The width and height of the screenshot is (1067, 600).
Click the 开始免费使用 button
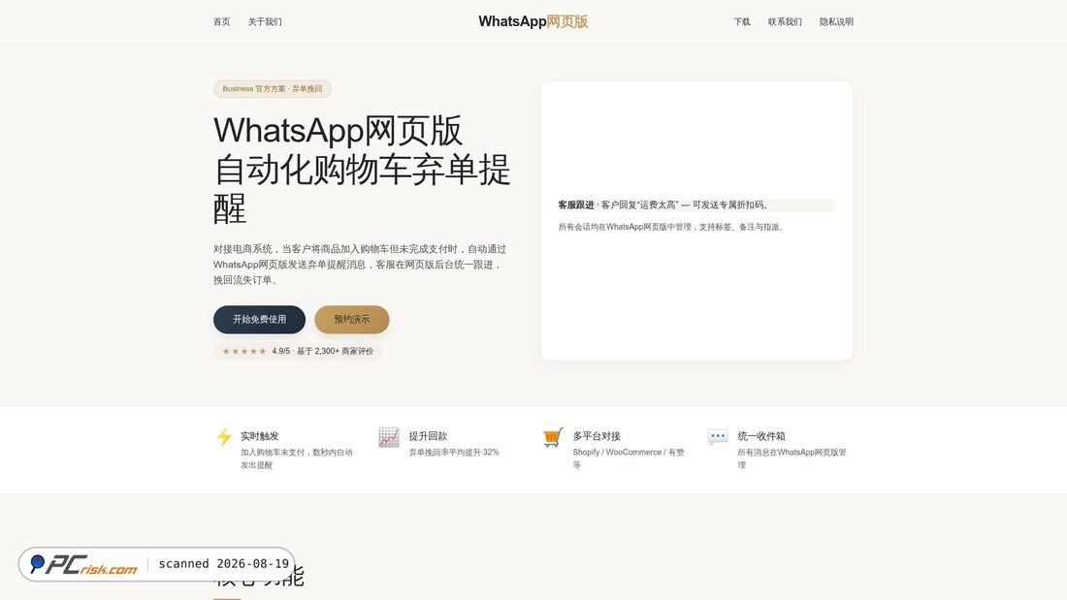click(x=259, y=319)
